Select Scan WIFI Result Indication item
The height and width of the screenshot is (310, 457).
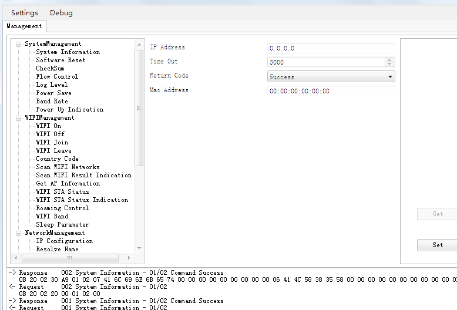tap(83, 175)
